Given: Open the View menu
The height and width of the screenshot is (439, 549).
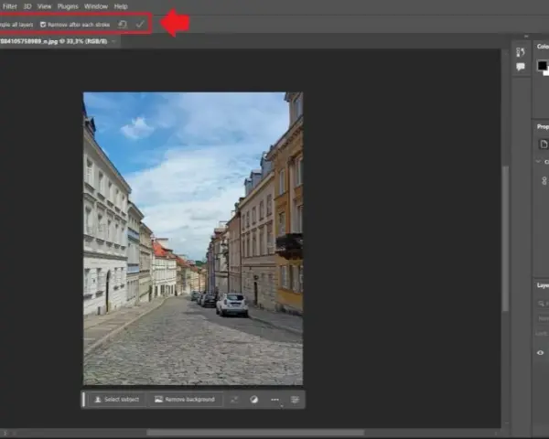Looking at the screenshot, I should [x=44, y=6].
